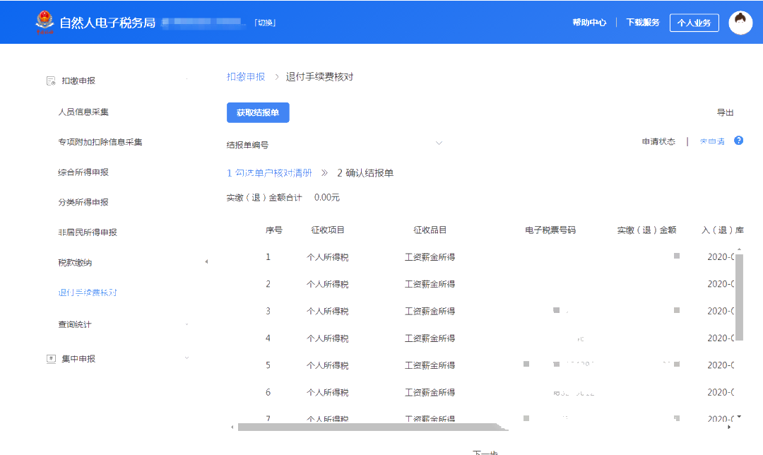Click the horizontal scrollbar below the table
The image size is (763, 455).
(367, 427)
